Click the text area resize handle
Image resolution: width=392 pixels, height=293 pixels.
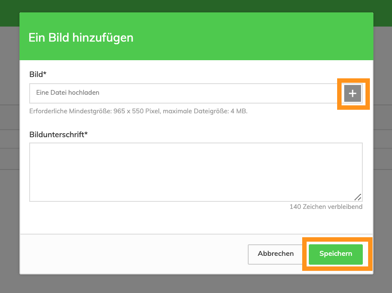tap(358, 197)
